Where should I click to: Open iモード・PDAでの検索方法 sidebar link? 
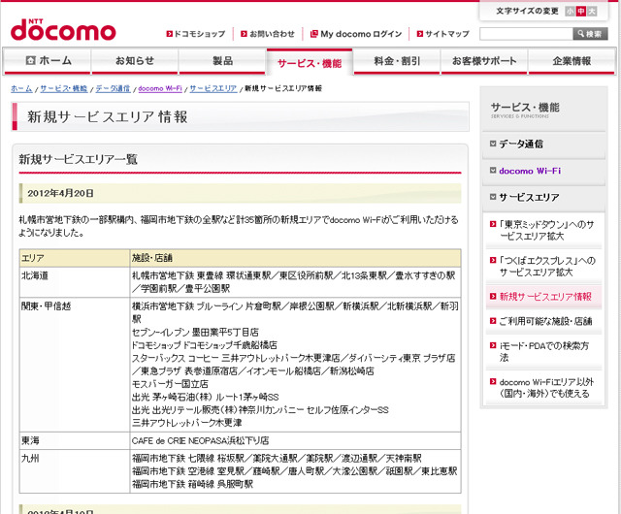[544, 352]
